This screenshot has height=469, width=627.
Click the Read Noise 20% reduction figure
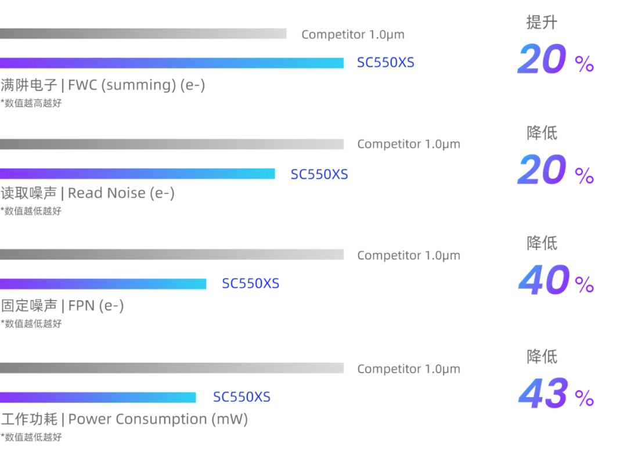tap(556, 170)
